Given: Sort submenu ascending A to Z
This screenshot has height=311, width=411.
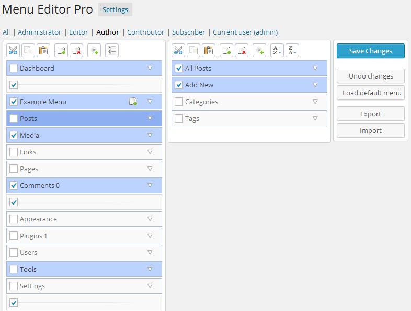Looking at the screenshot, I should tap(277, 50).
